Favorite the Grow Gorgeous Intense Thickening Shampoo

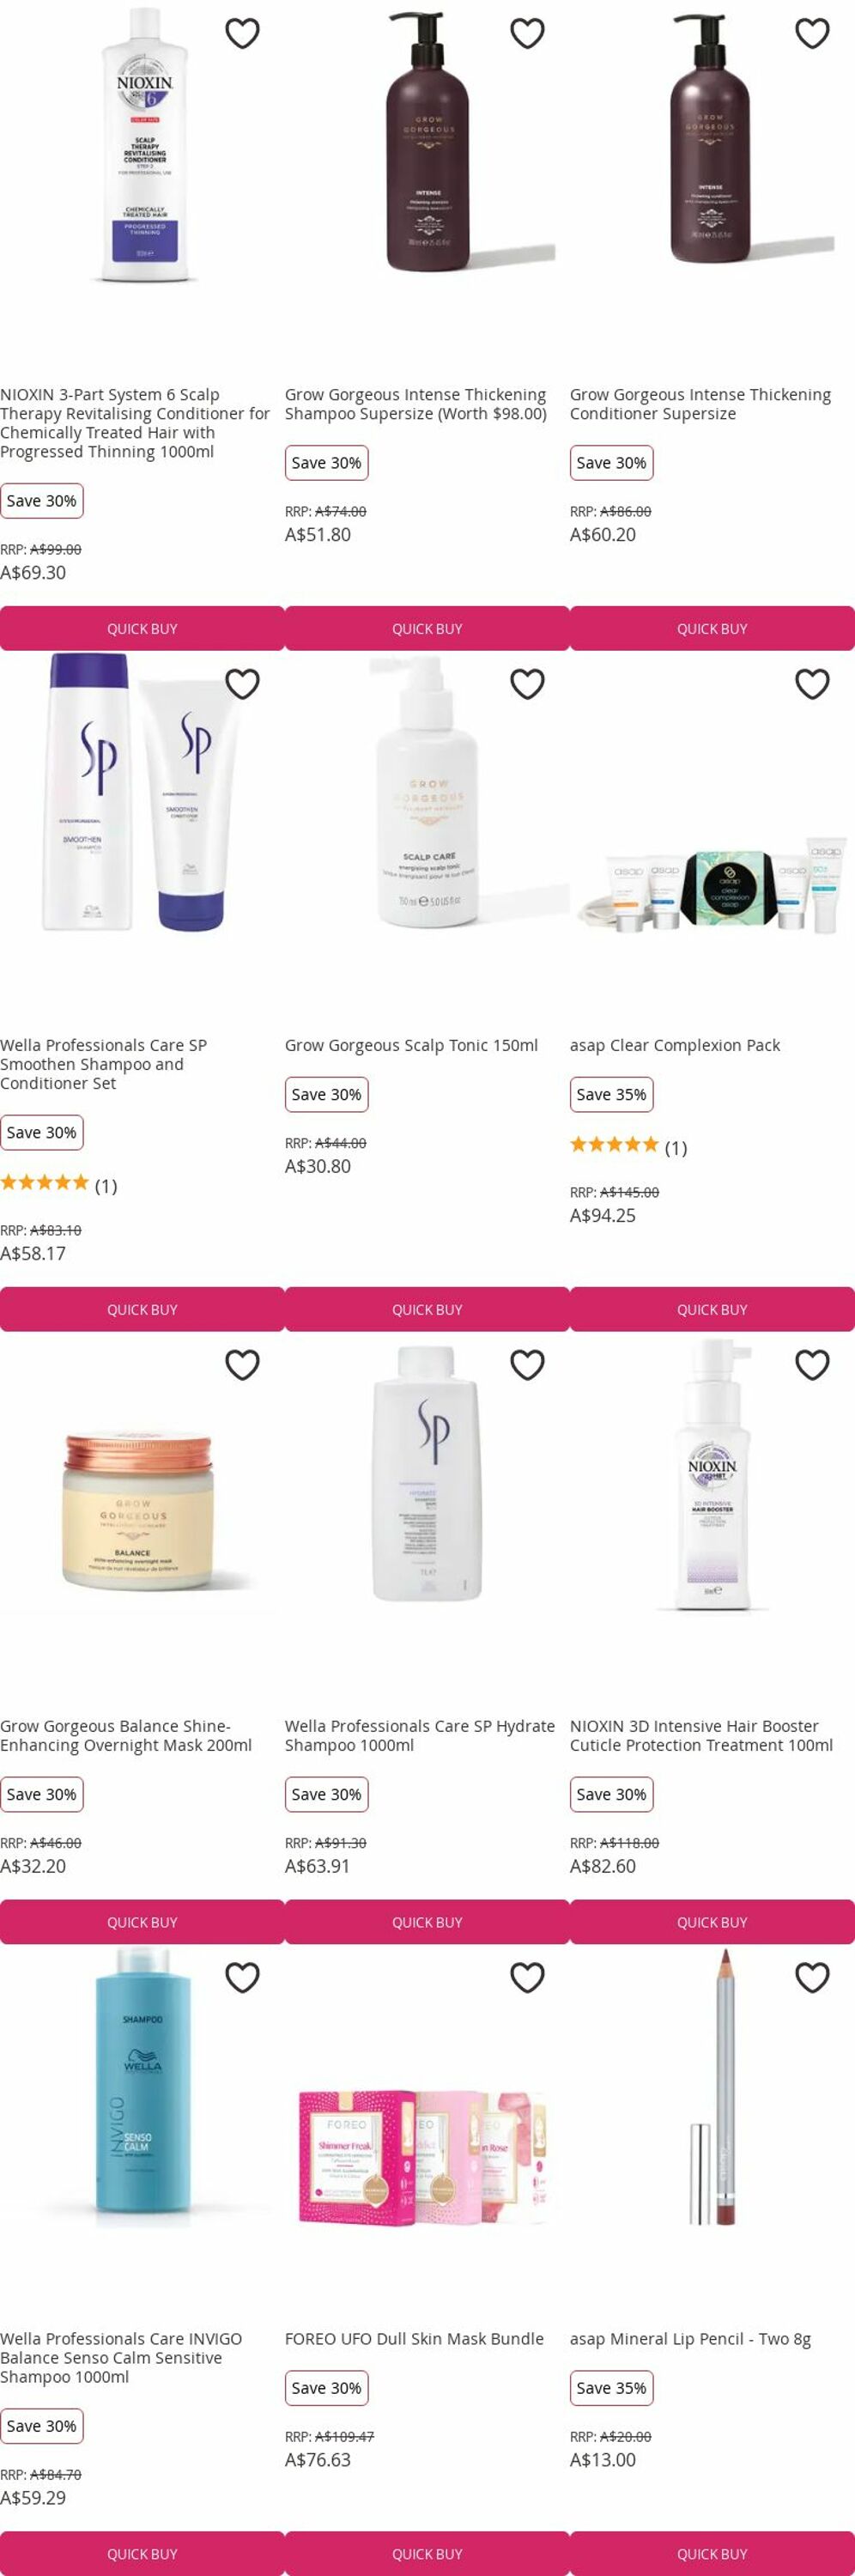coord(527,33)
